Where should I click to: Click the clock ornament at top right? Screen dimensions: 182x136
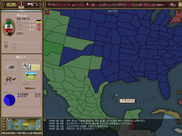point(180,5)
